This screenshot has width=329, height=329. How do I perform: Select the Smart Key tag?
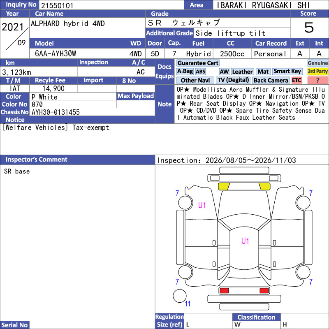287,71
